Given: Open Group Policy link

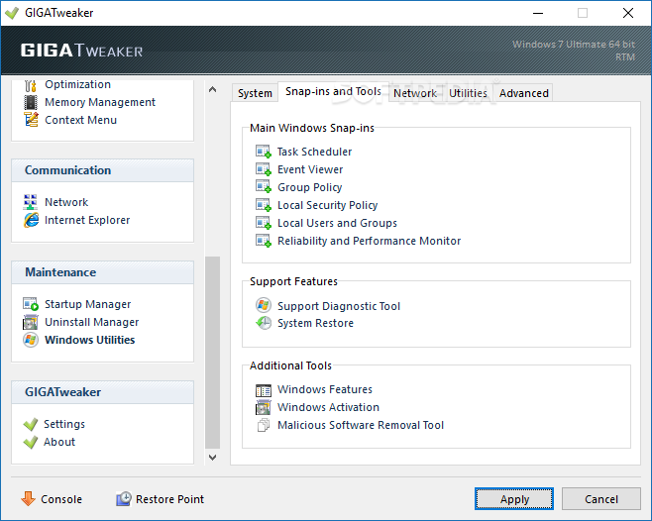Looking at the screenshot, I should 310,187.
